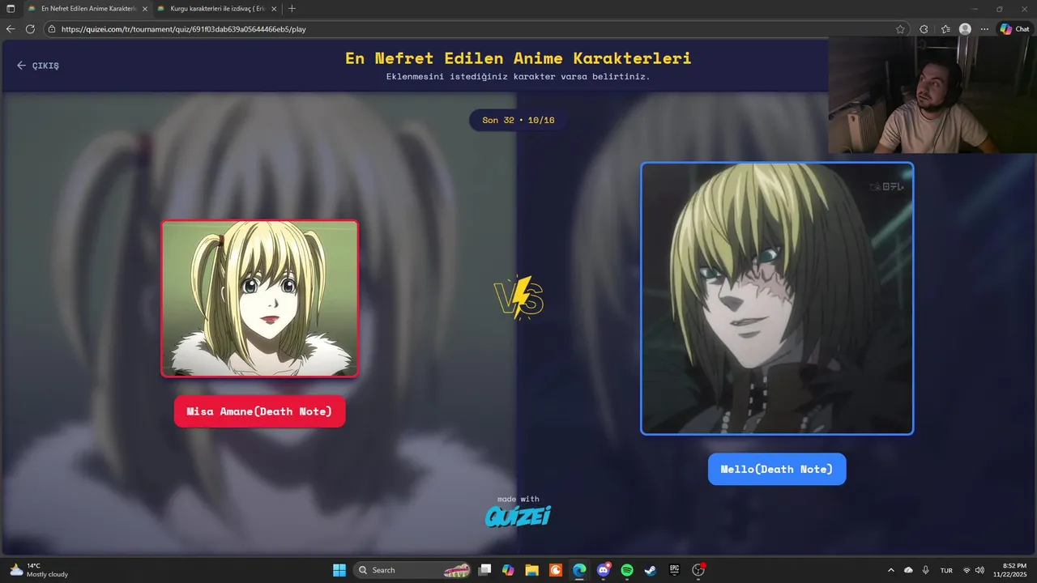This screenshot has height=583, width=1037.
Task: Vote with 'Mello(Death Note)' button
Action: pos(777,469)
